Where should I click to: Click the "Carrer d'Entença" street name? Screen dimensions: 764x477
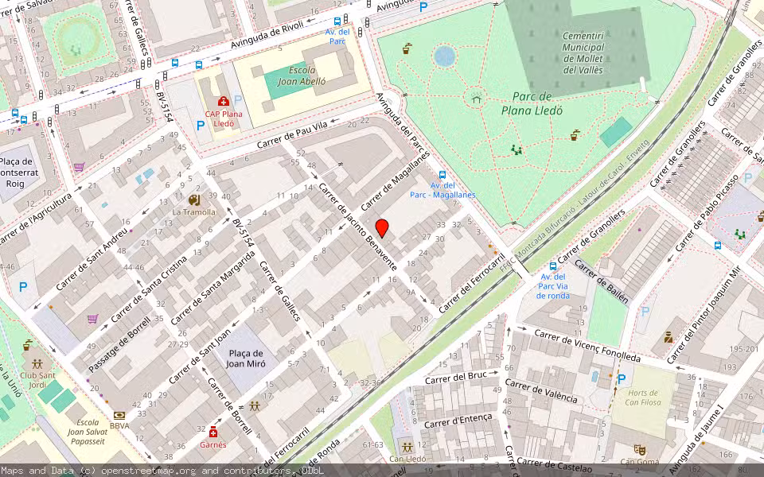click(x=458, y=421)
